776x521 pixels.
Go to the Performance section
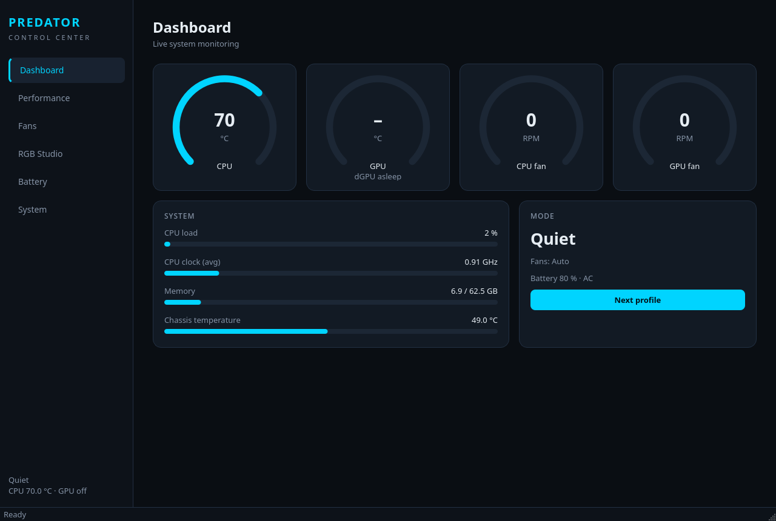[x=67, y=98]
